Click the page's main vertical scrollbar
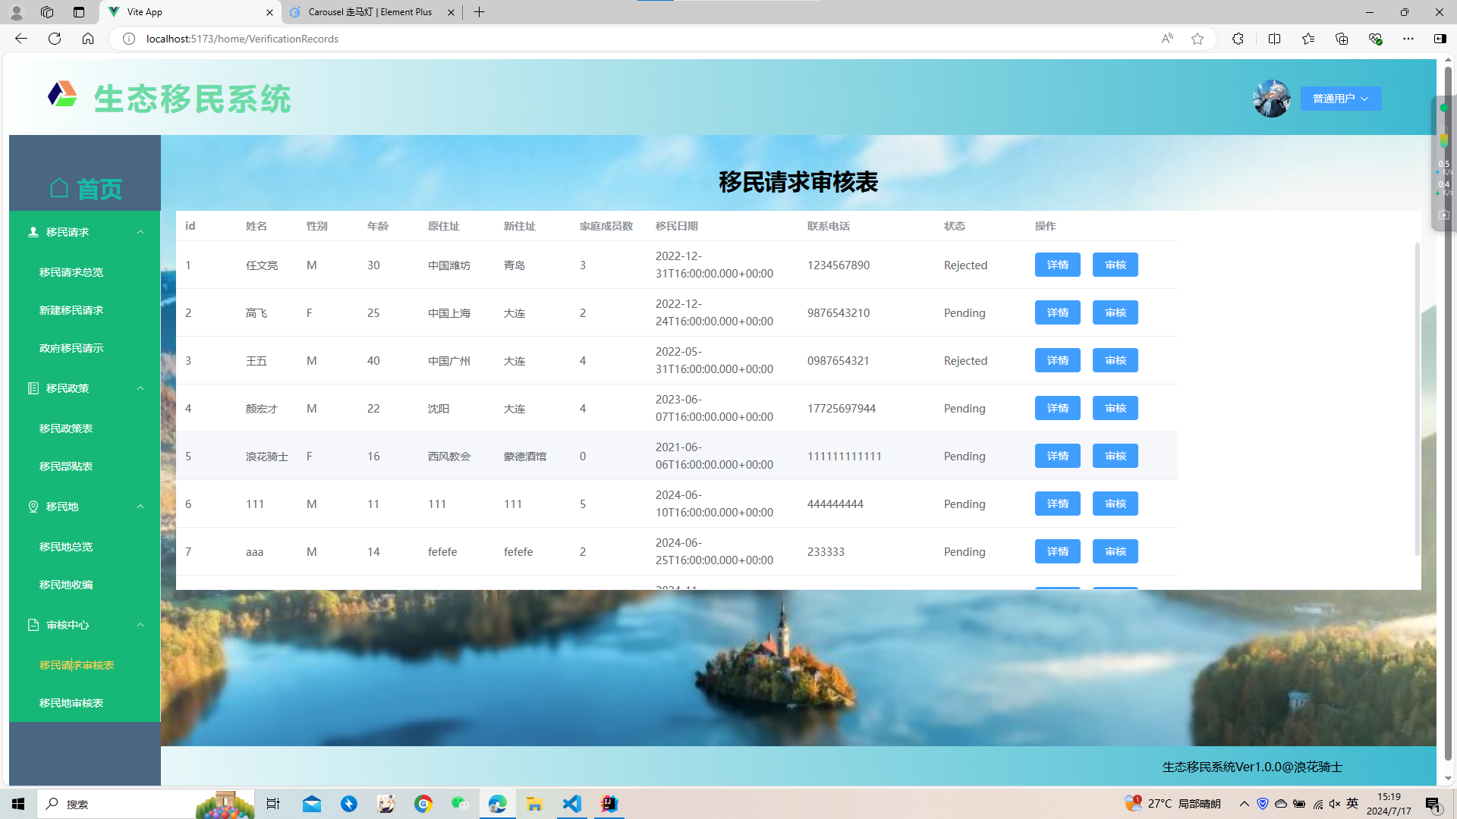 (1448, 413)
